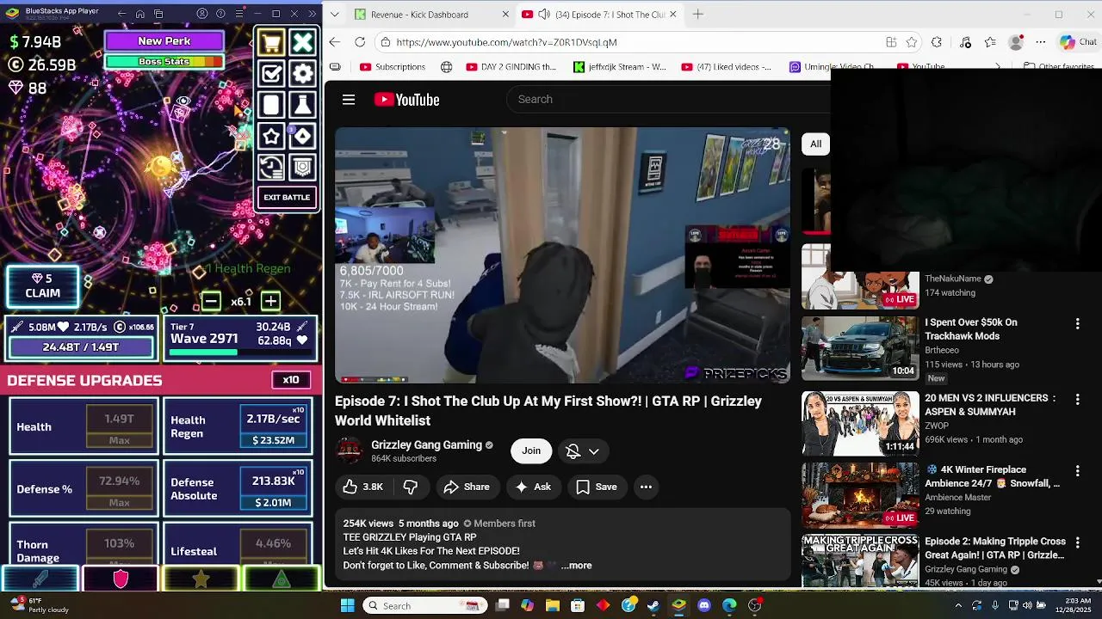This screenshot has height=619, width=1102.
Task: Open the lab flask icon in game
Action: coord(302,105)
